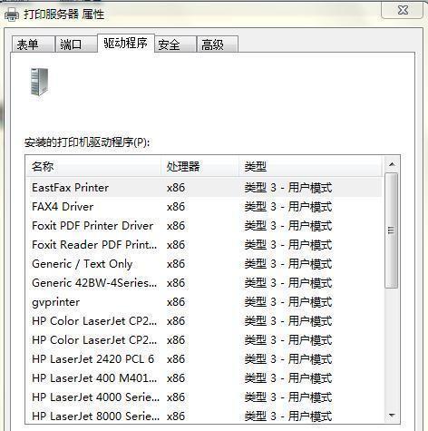Open the 高级 tab

[218, 44]
